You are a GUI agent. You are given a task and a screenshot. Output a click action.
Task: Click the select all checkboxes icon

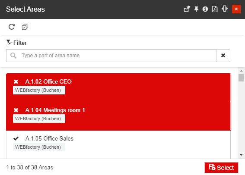[25, 27]
